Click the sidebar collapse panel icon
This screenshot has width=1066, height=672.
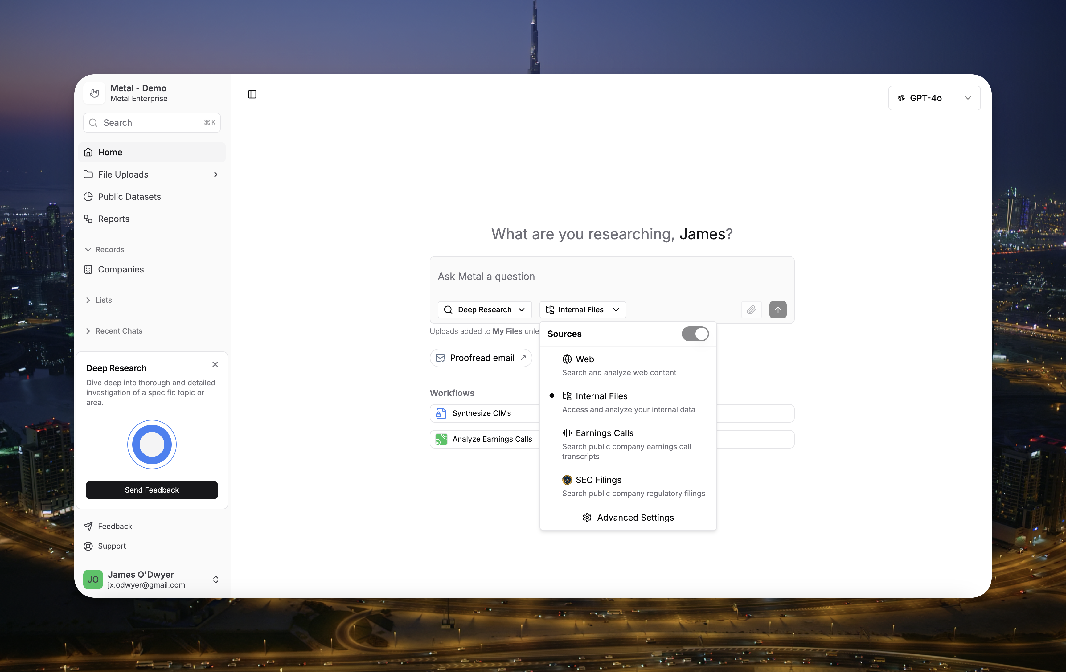tap(252, 94)
